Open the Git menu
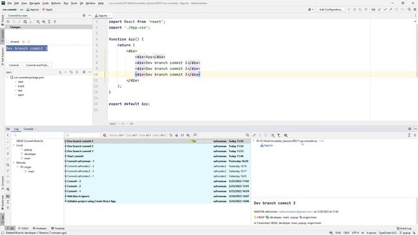 (x=81, y=3)
